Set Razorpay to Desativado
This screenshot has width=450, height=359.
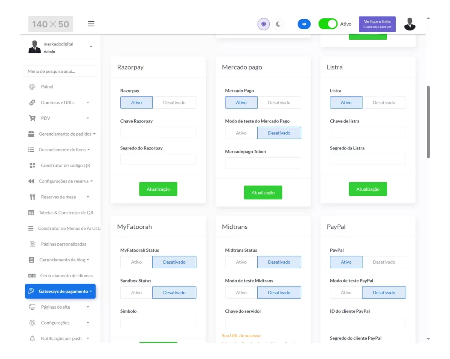(174, 103)
